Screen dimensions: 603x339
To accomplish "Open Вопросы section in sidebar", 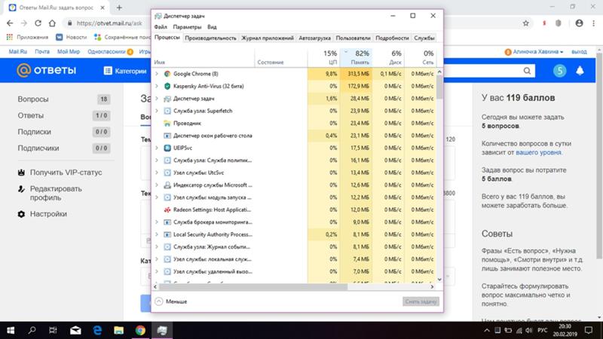I will [33, 99].
